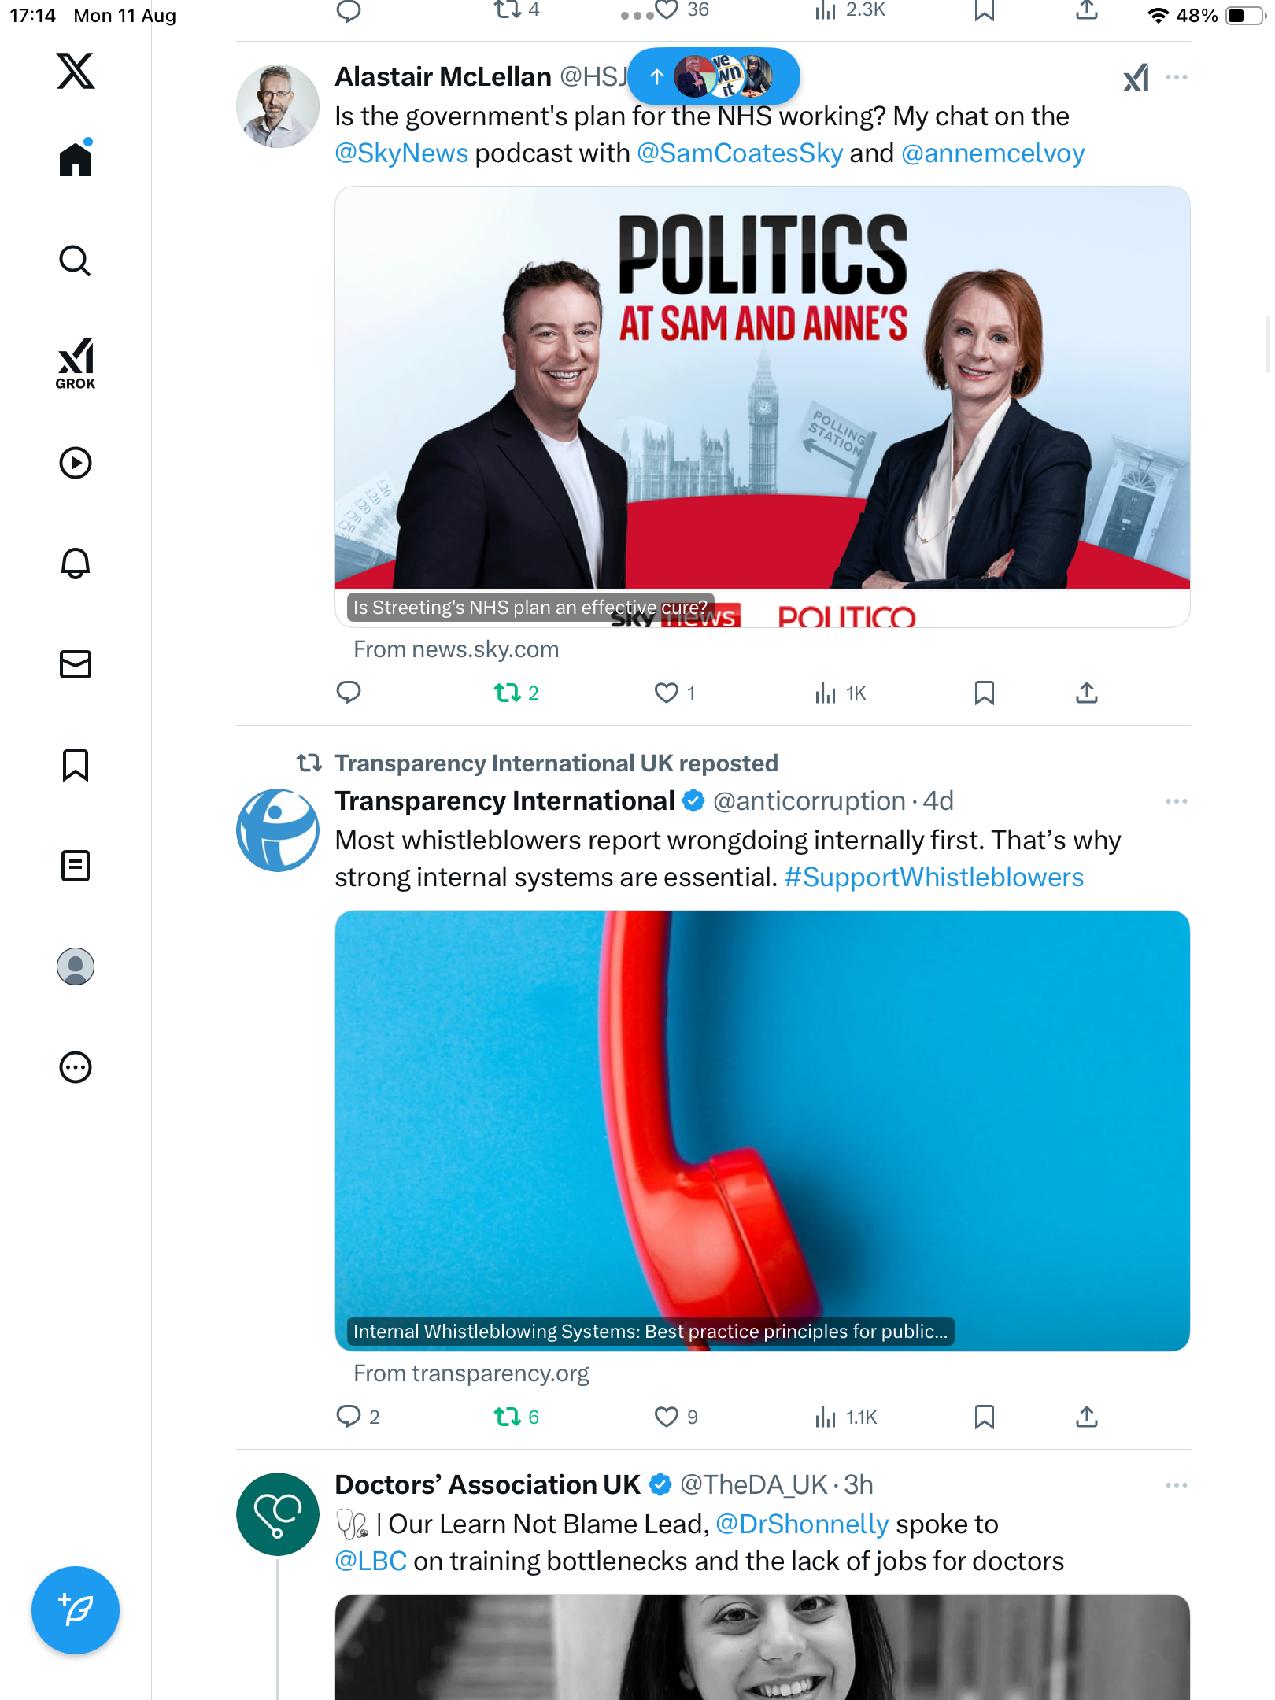Jump to new posts via blue pill
The height and width of the screenshot is (1700, 1275).
(x=713, y=76)
